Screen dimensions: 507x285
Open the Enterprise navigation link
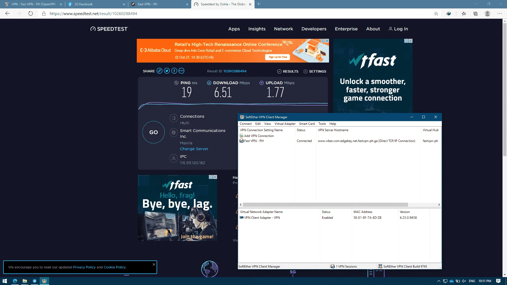click(x=346, y=29)
